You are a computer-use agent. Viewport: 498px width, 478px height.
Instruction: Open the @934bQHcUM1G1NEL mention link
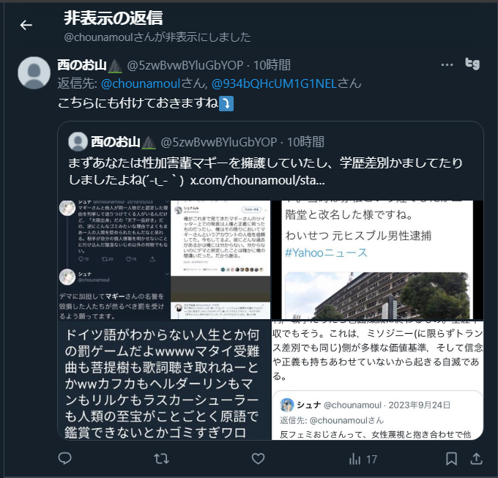pyautogui.click(x=274, y=83)
